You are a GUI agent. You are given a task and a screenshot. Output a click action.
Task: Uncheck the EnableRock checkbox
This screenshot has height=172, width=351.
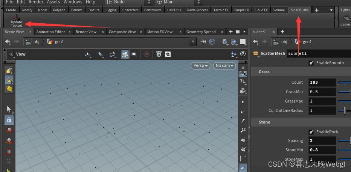311,132
